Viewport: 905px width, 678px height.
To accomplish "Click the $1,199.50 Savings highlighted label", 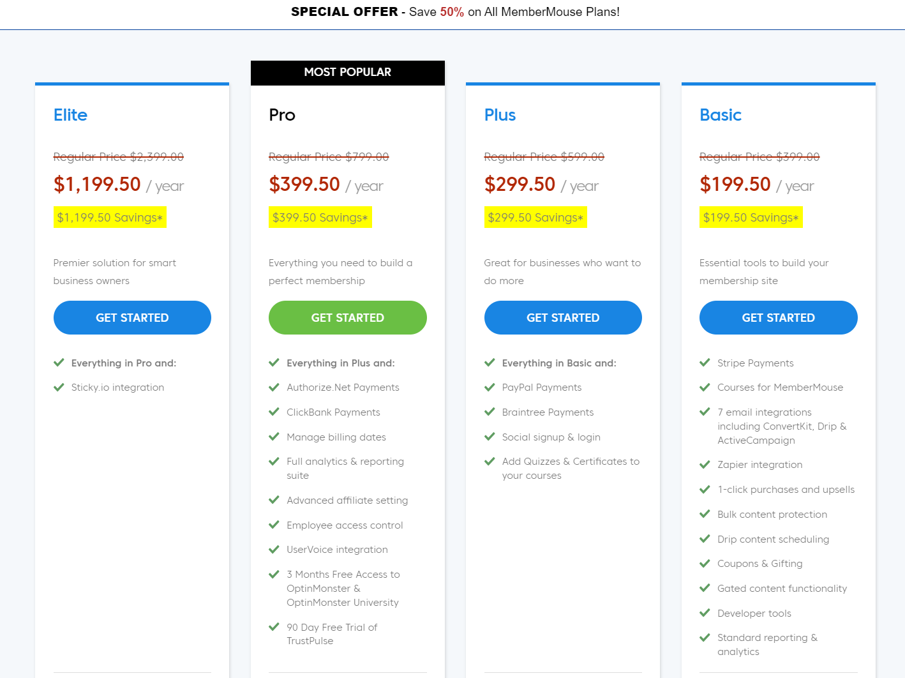I will click(110, 217).
